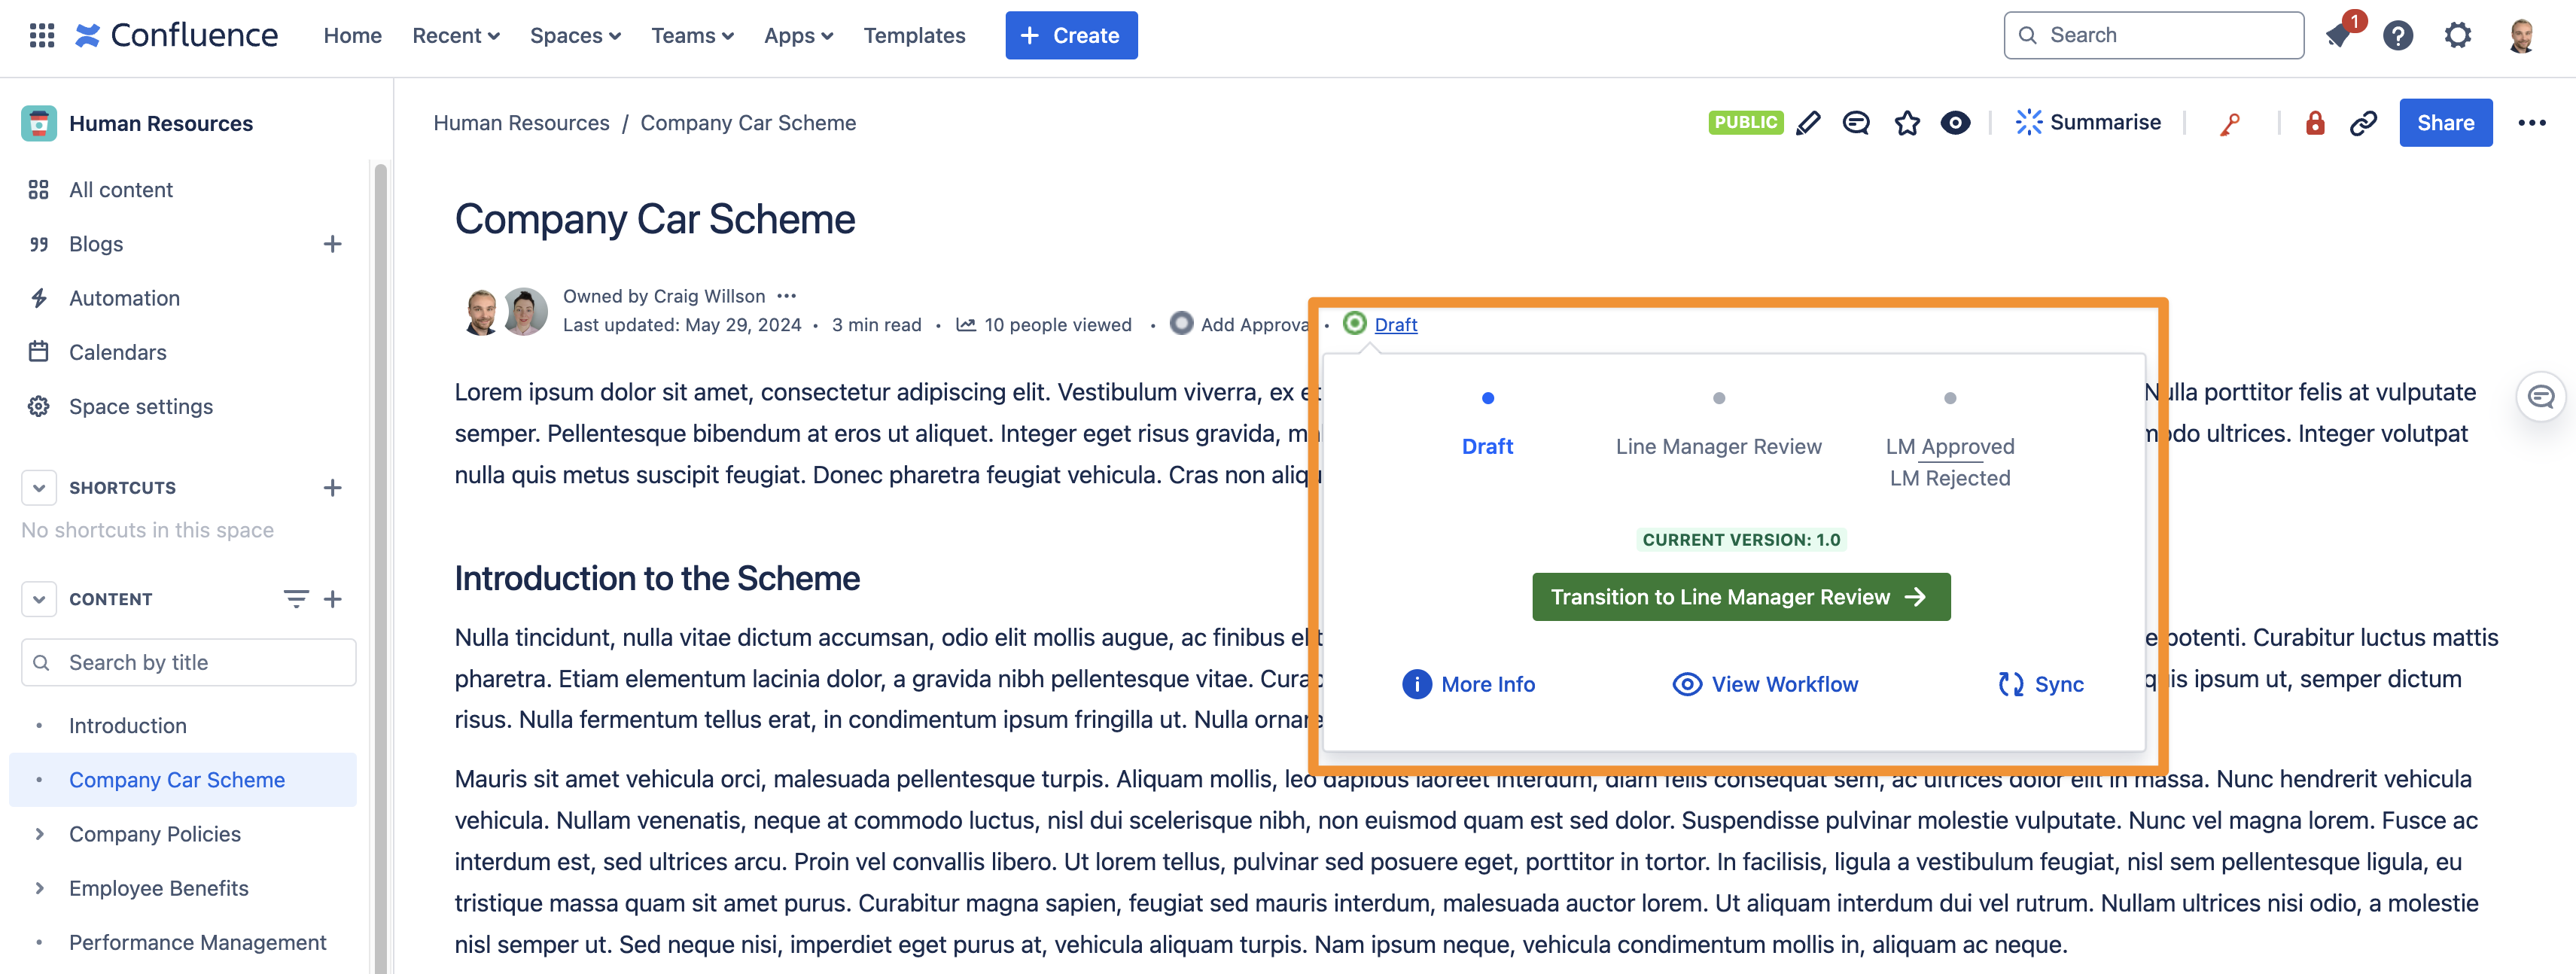This screenshot has height=974, width=2576.
Task: Collapse the Content section chevron
Action: point(39,599)
